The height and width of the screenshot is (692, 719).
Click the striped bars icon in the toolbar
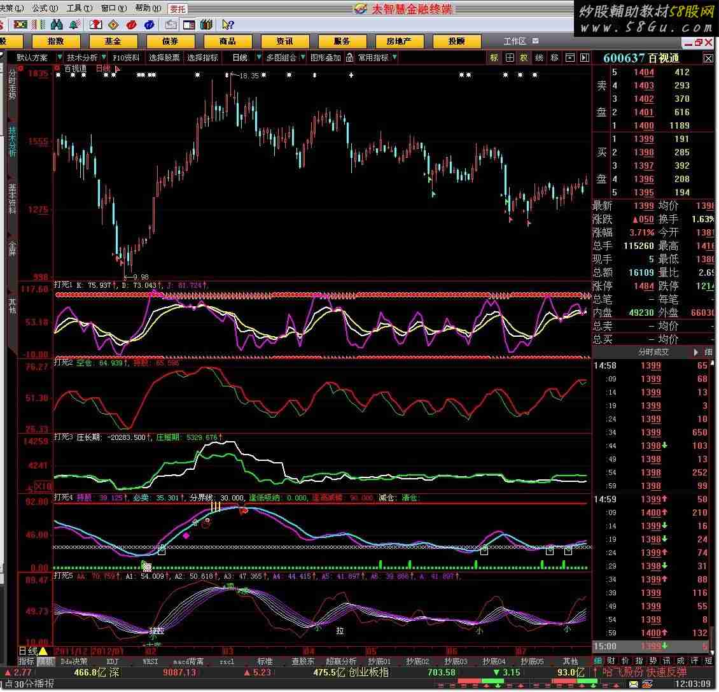(39, 25)
